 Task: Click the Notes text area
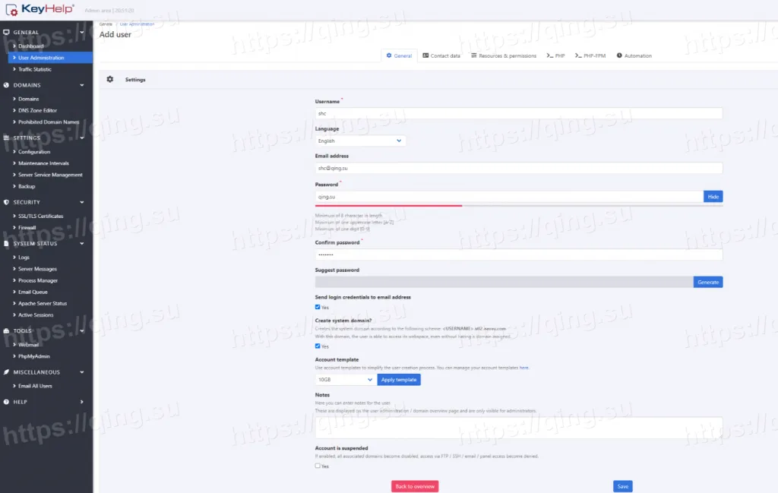(518, 428)
